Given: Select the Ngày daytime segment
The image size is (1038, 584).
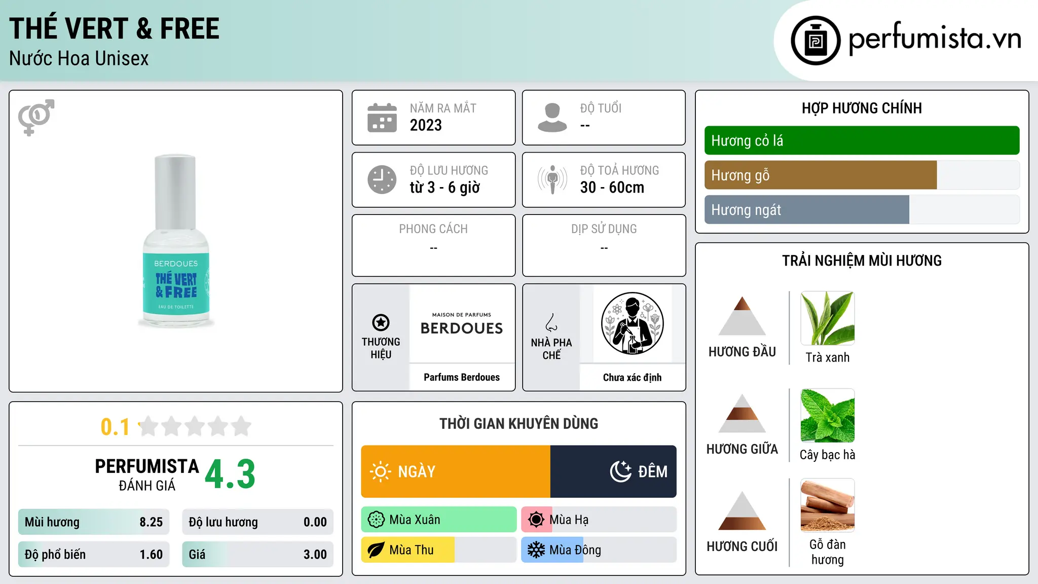Looking at the screenshot, I should 456,471.
